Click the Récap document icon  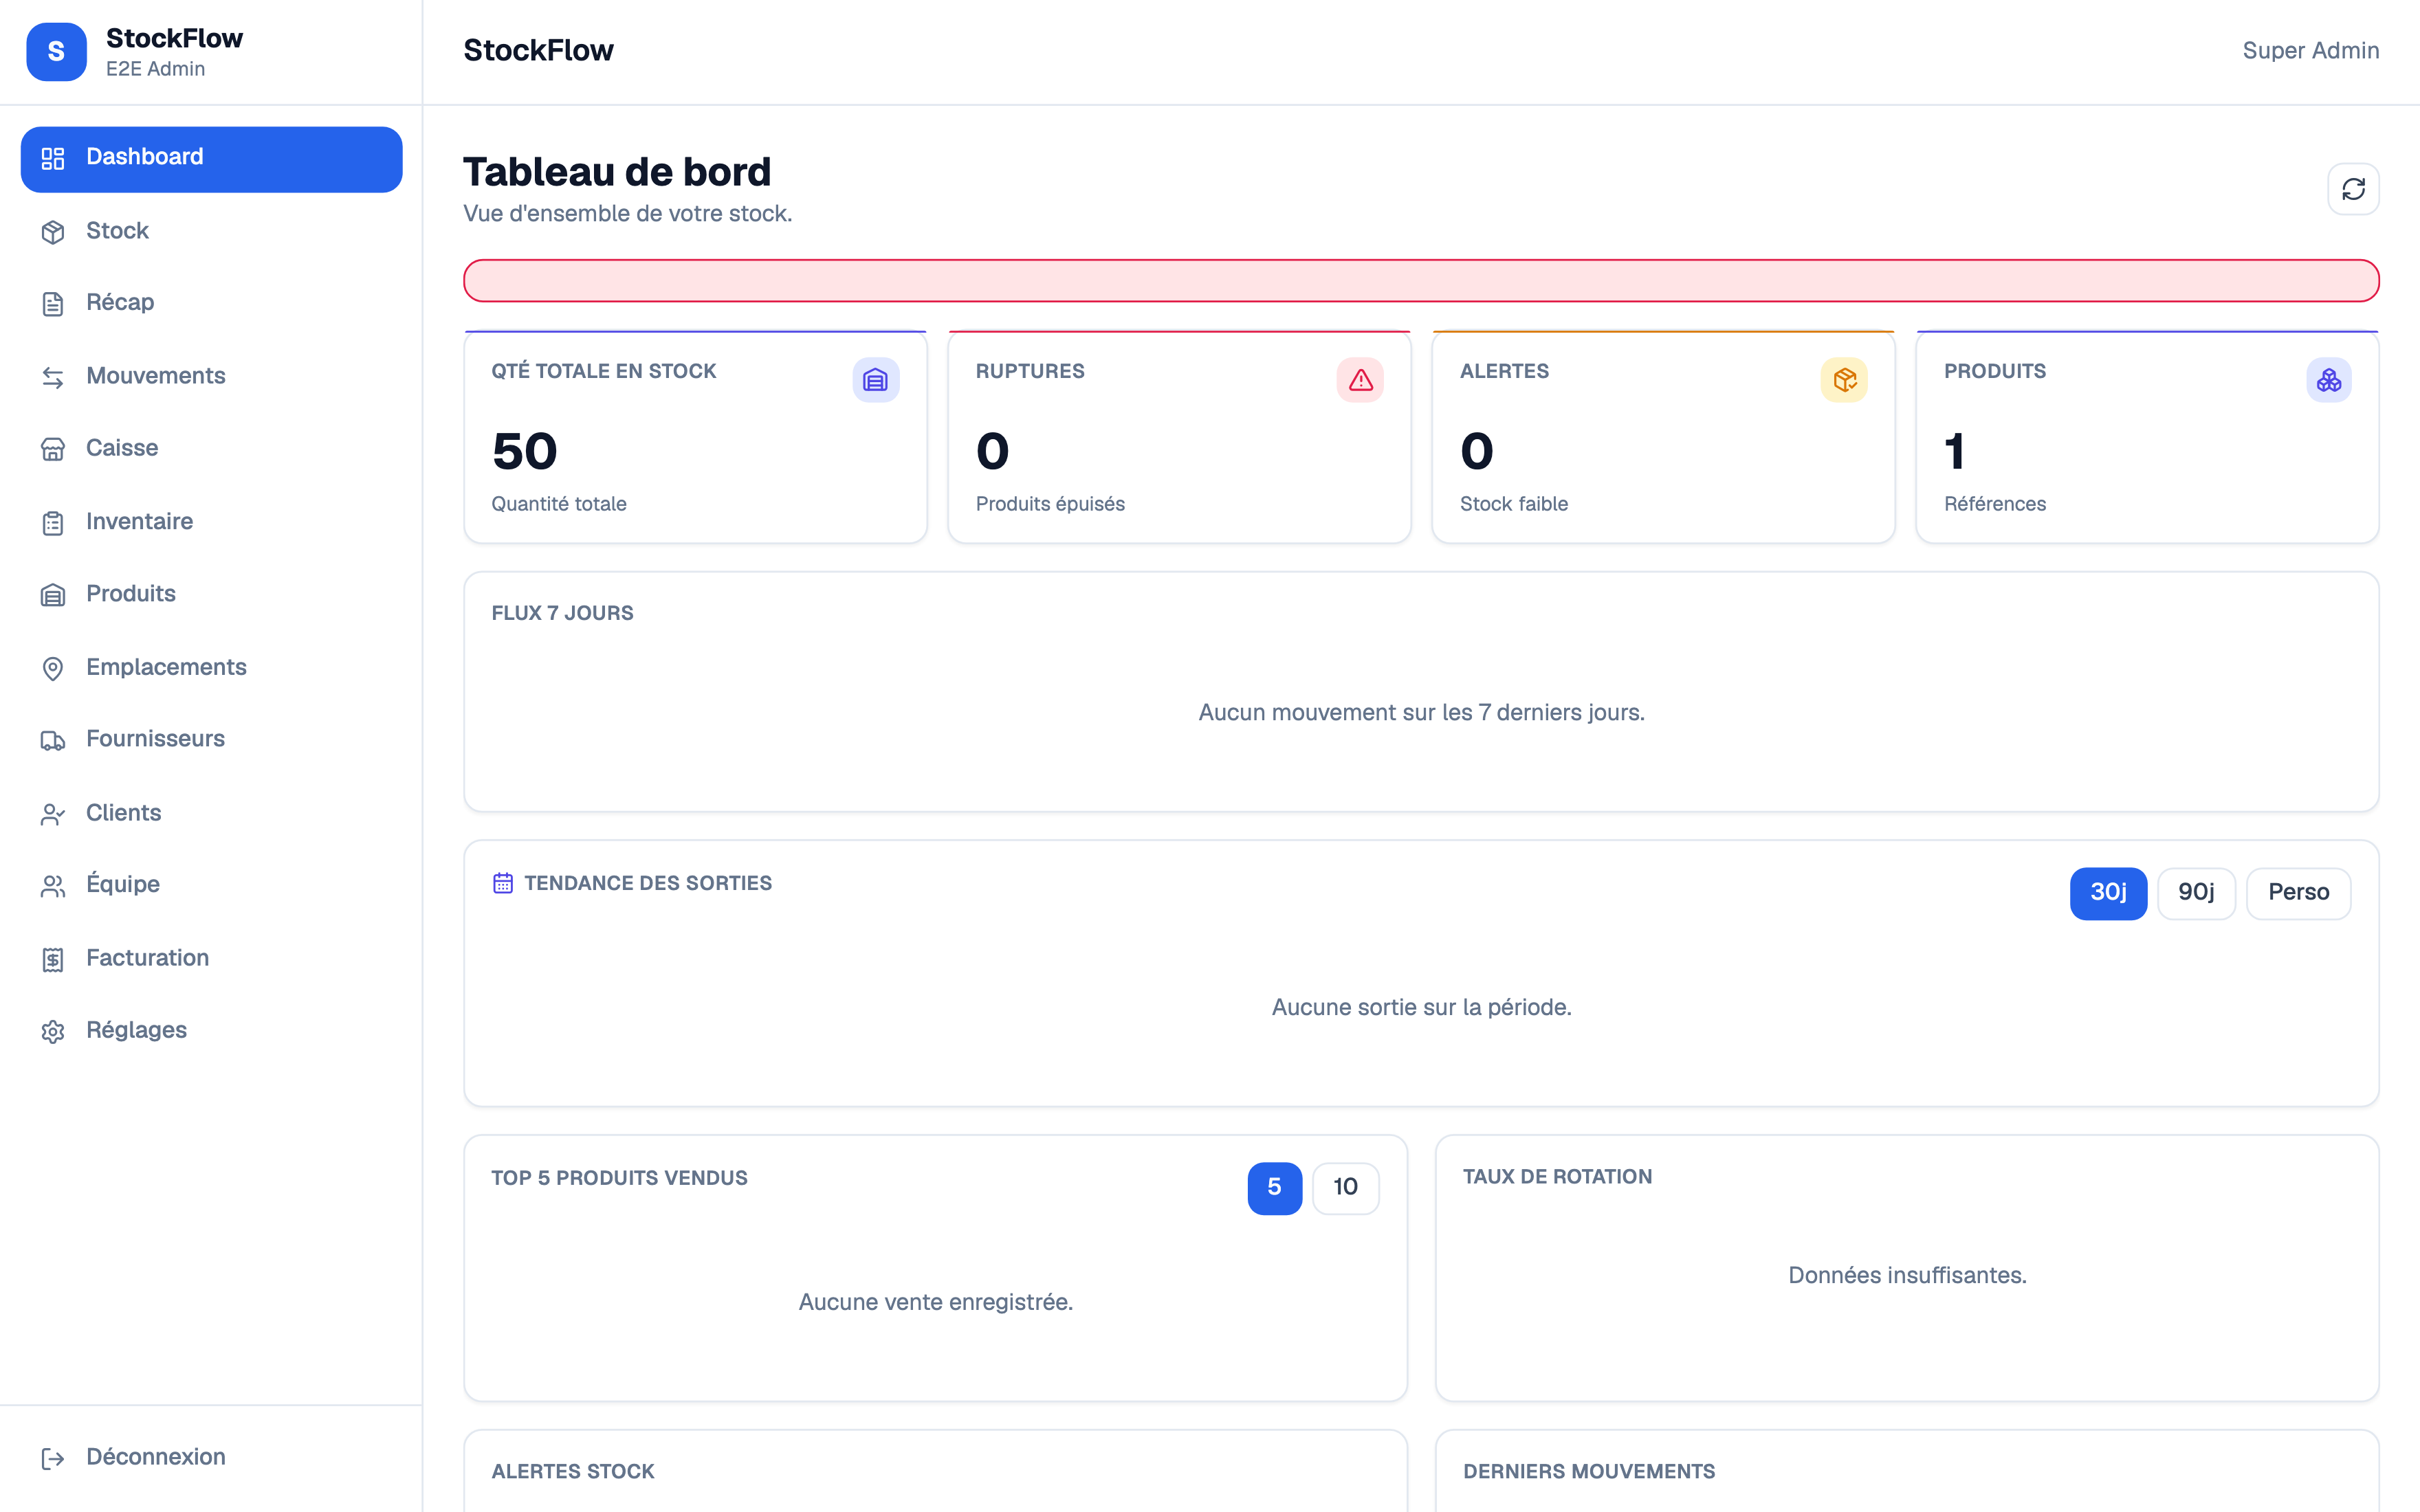tap(53, 304)
